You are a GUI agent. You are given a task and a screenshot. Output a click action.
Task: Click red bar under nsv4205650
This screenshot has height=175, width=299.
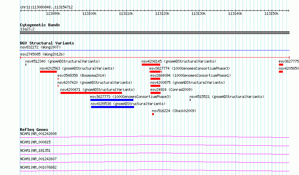pyautogui.click(x=281, y=72)
